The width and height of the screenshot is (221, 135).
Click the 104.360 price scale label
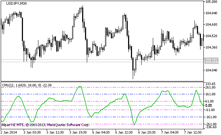(x=211, y=47)
